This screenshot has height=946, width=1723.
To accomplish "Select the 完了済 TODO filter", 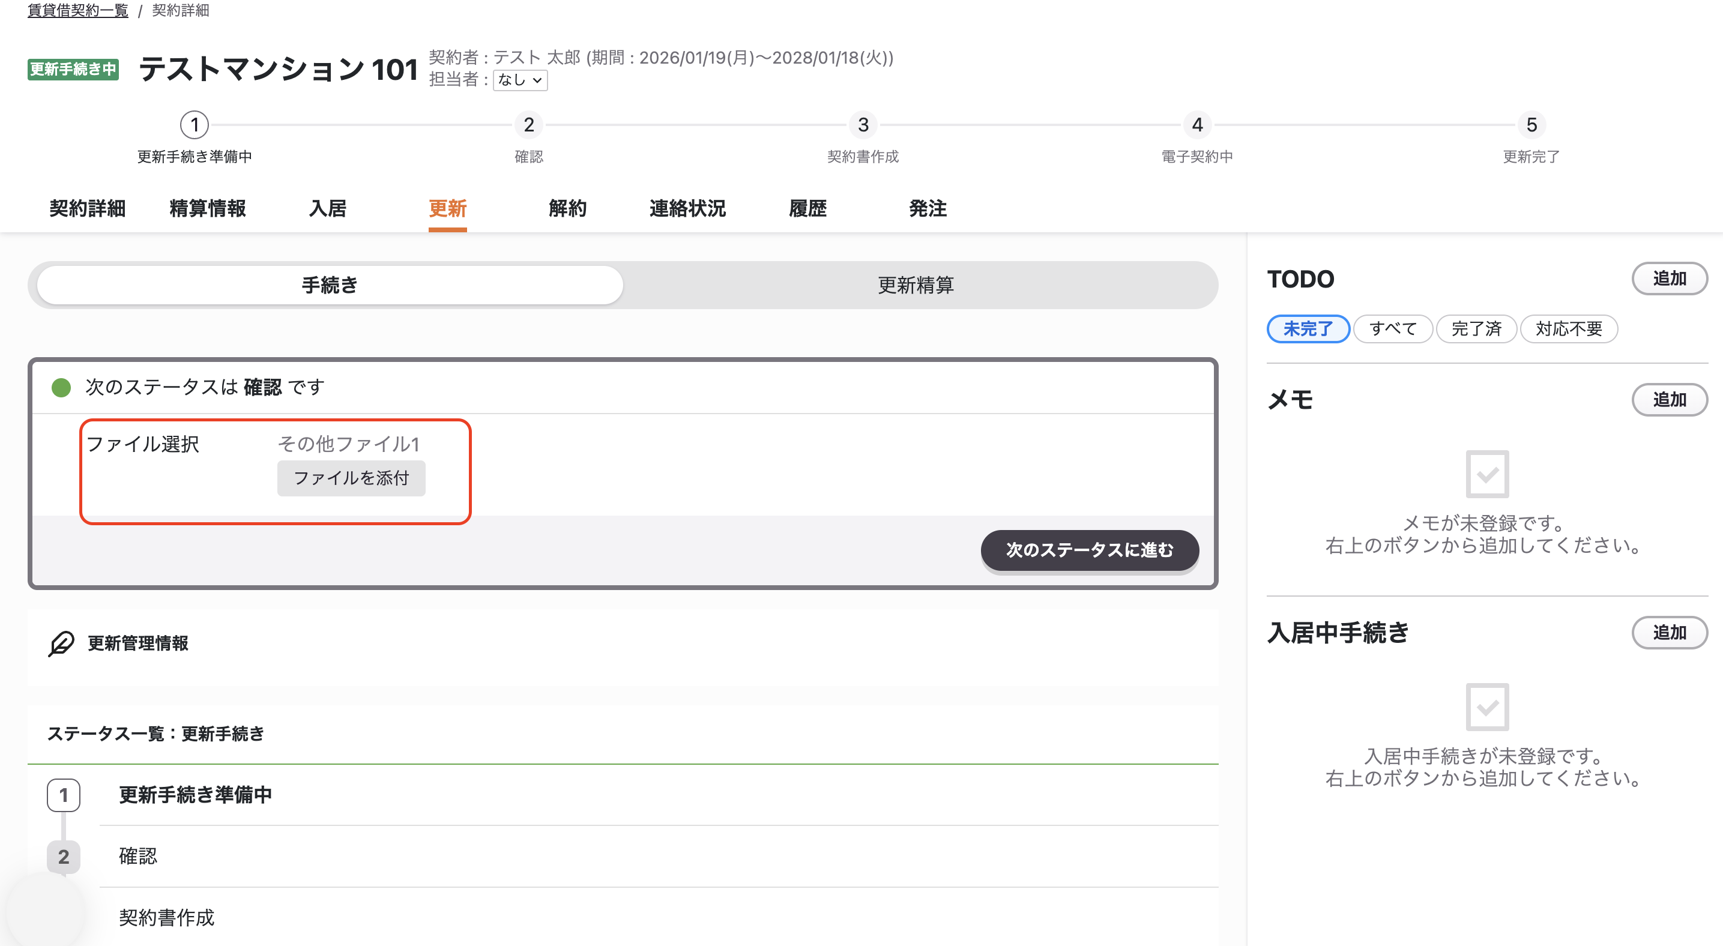I will (1476, 329).
